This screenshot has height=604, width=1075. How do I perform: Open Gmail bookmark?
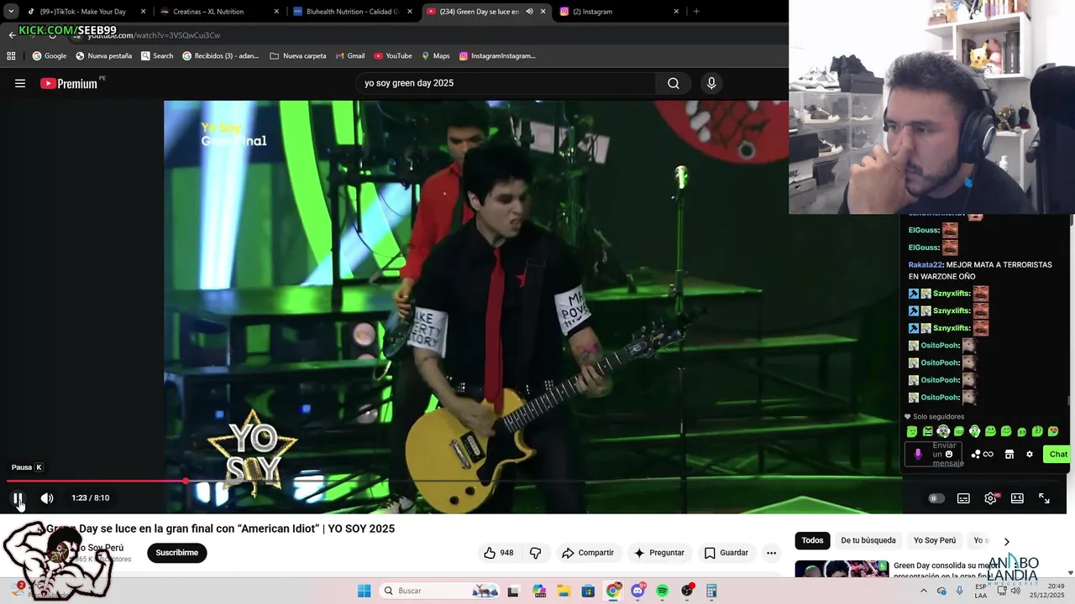click(349, 56)
